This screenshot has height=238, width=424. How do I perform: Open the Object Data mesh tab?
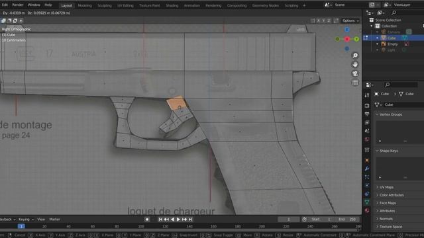(367, 202)
